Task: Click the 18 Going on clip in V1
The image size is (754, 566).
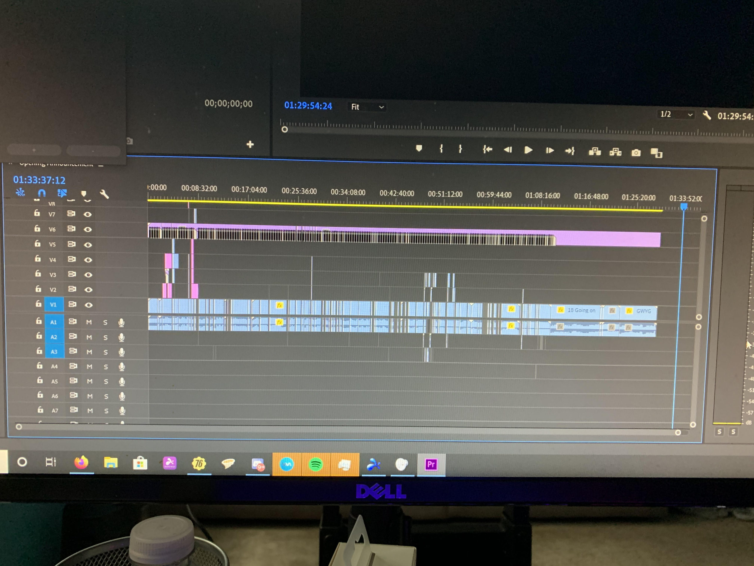Action: (581, 310)
